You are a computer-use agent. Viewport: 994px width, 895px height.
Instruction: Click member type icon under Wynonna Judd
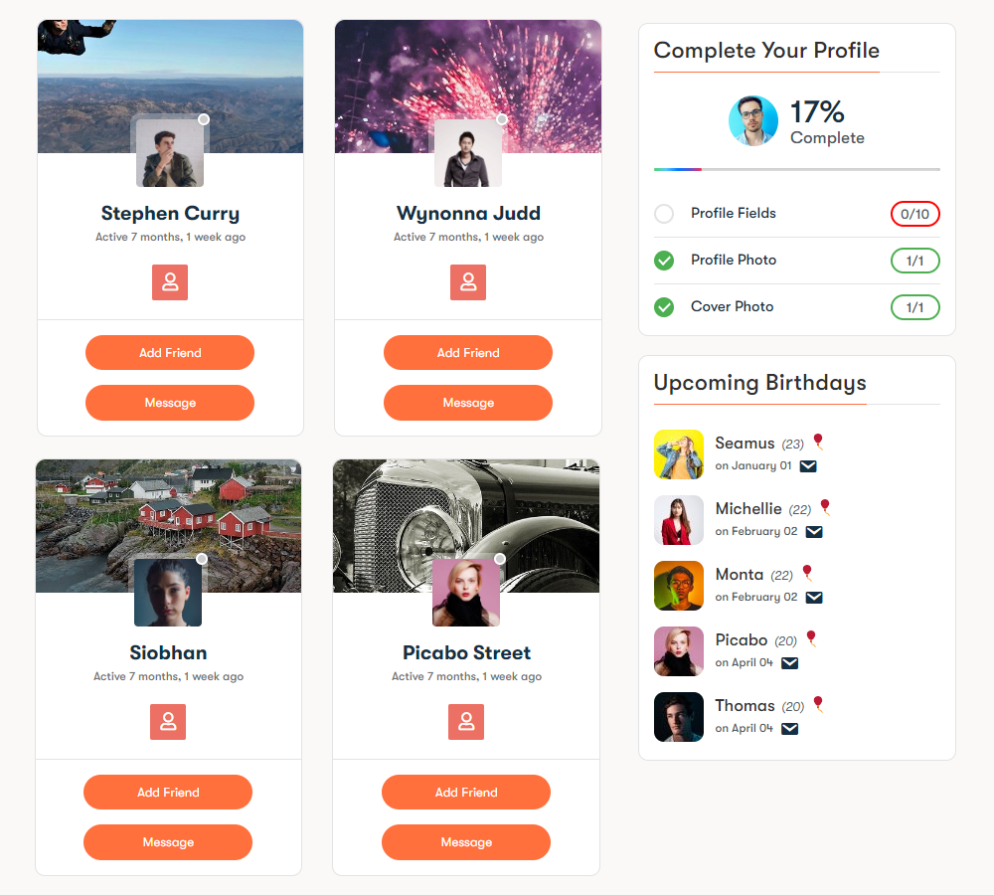pos(468,282)
